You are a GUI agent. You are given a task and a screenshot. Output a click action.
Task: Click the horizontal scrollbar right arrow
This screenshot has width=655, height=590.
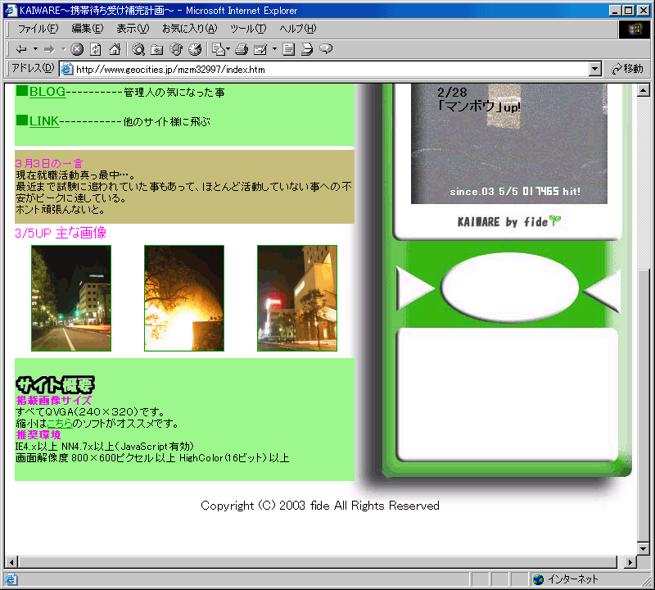[630, 562]
